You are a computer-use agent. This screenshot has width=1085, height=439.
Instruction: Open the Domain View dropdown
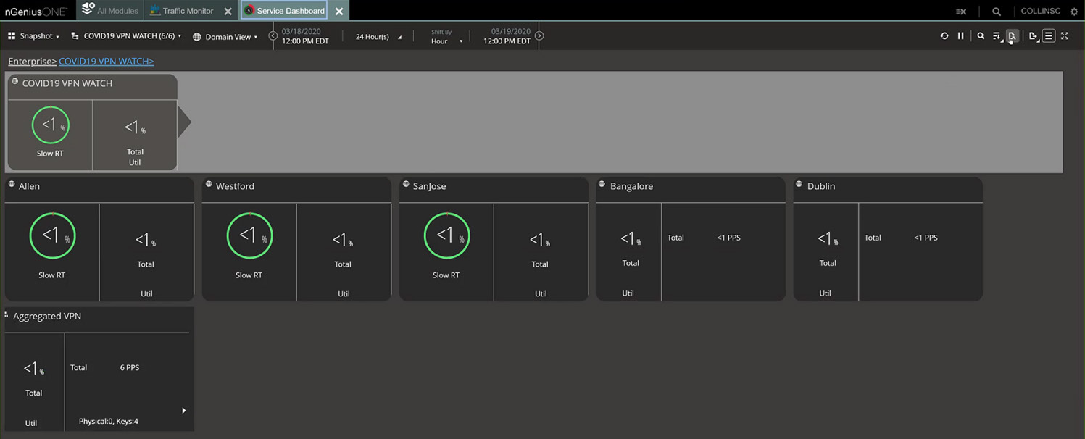225,37
